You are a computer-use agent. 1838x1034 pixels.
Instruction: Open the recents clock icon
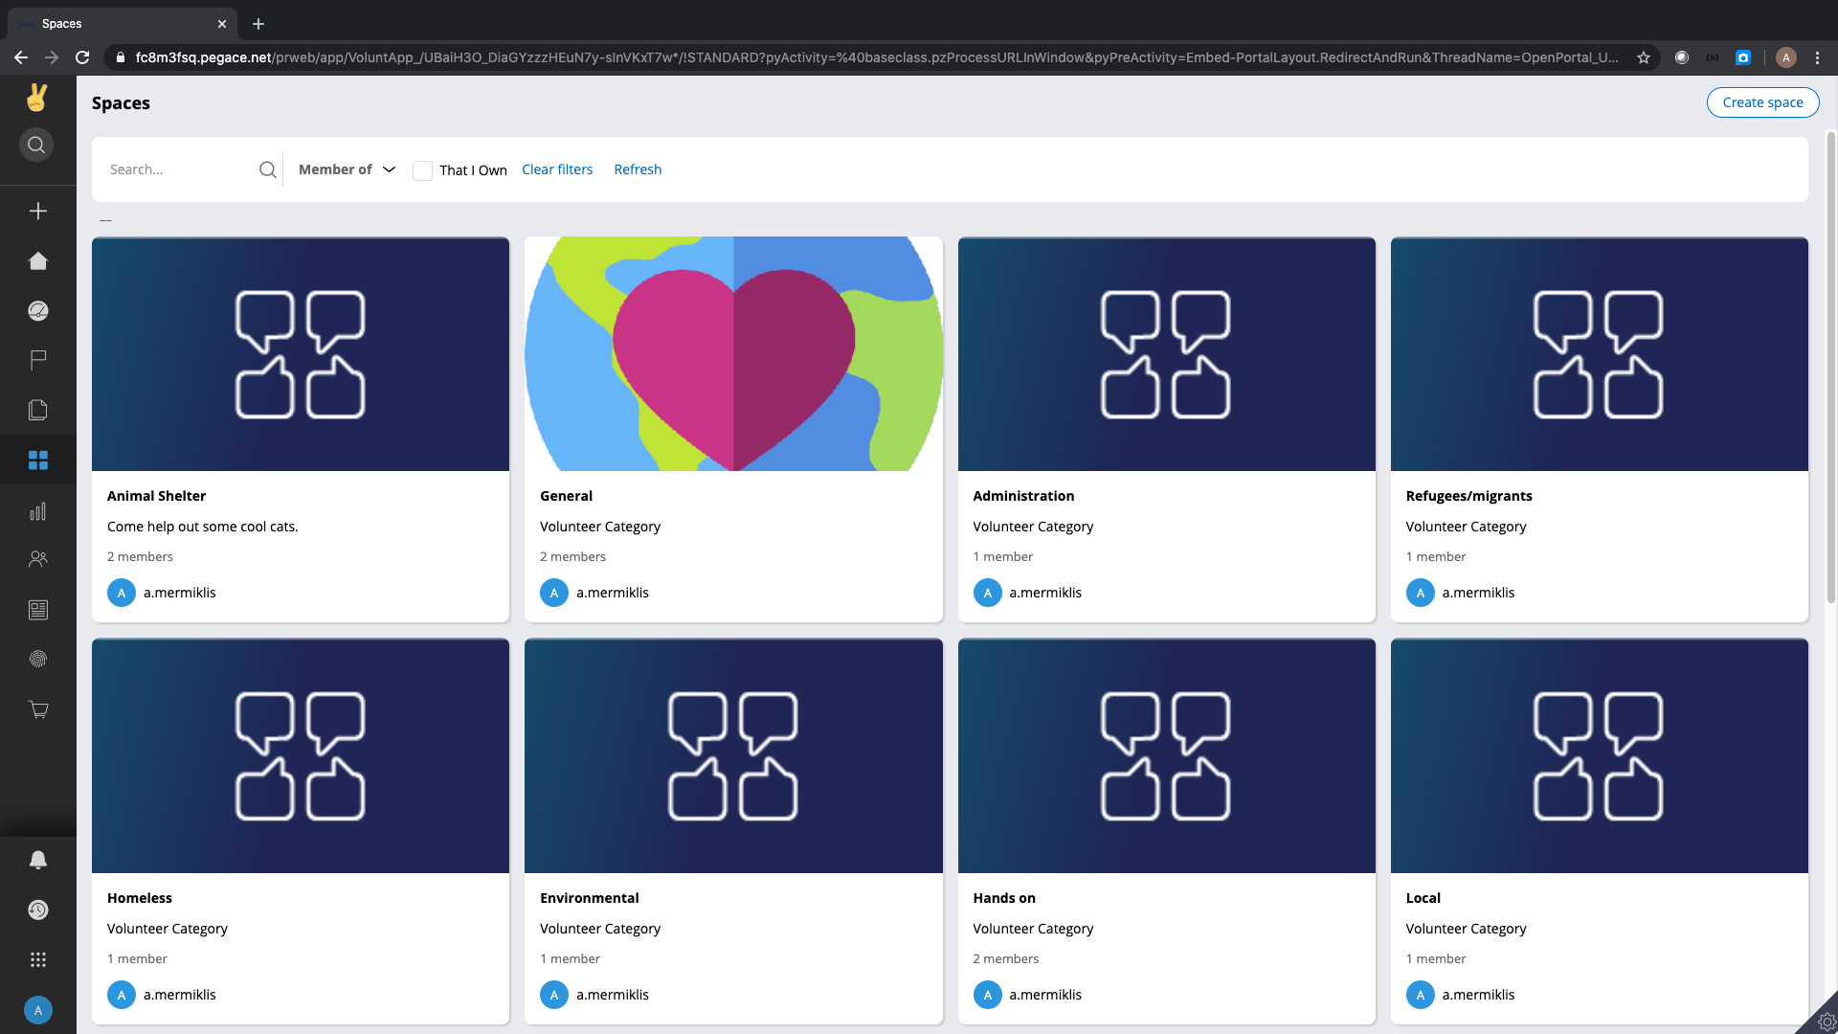38,910
